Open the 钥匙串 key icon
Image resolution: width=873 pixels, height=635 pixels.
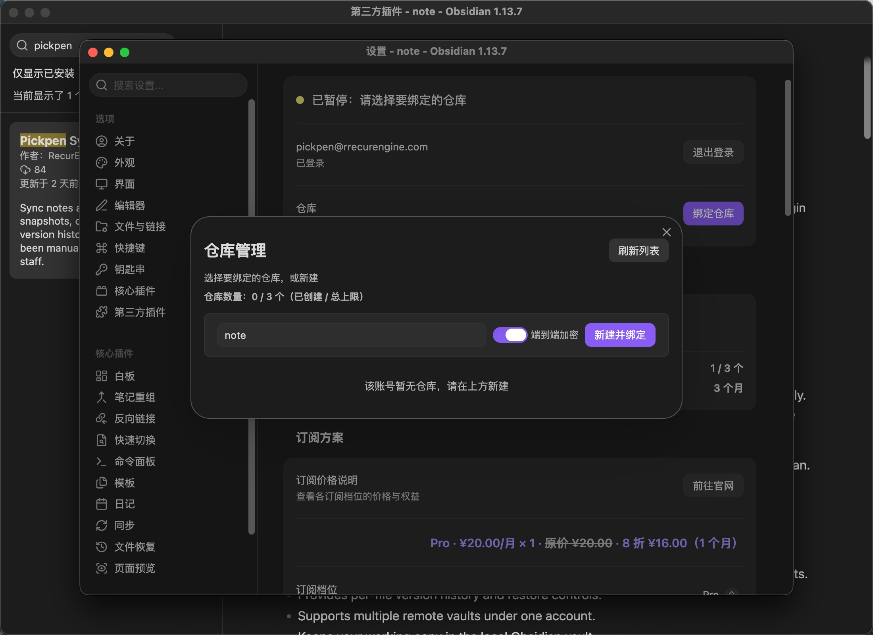pyautogui.click(x=102, y=269)
